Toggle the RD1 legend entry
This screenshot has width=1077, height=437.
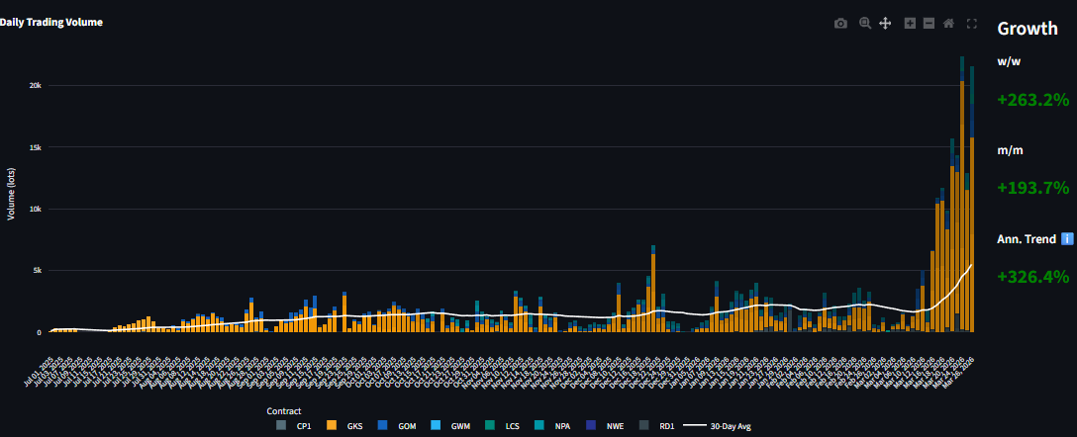tap(656, 426)
